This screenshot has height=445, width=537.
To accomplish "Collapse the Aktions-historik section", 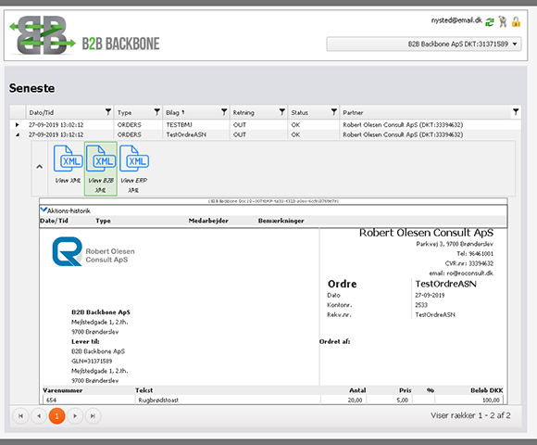I will 44,210.
